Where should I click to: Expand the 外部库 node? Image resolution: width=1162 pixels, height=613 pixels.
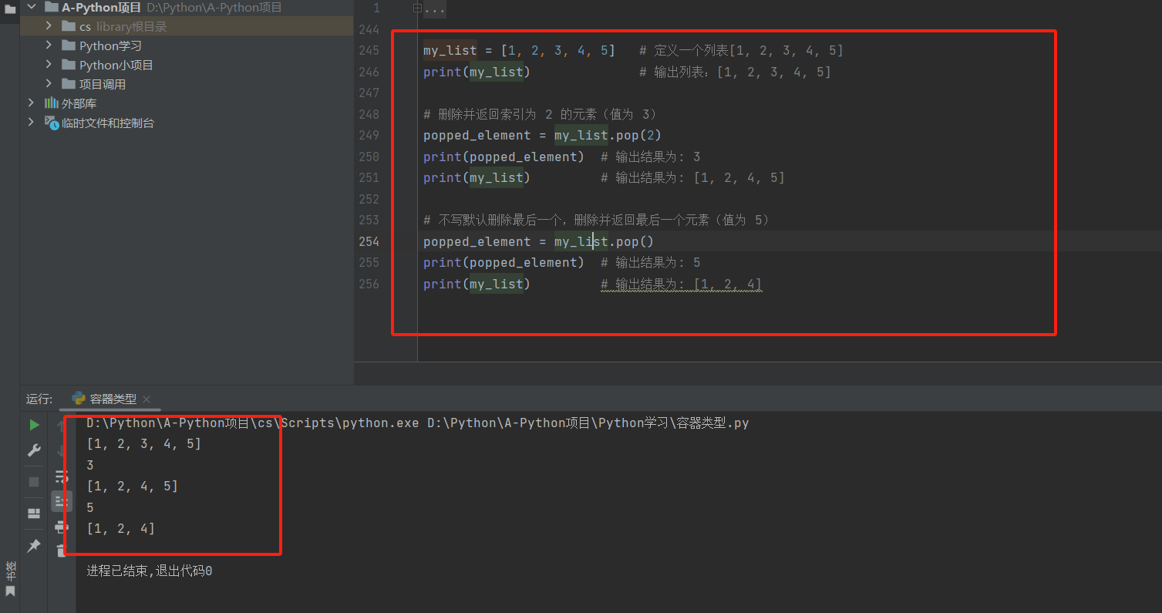pyautogui.click(x=31, y=103)
